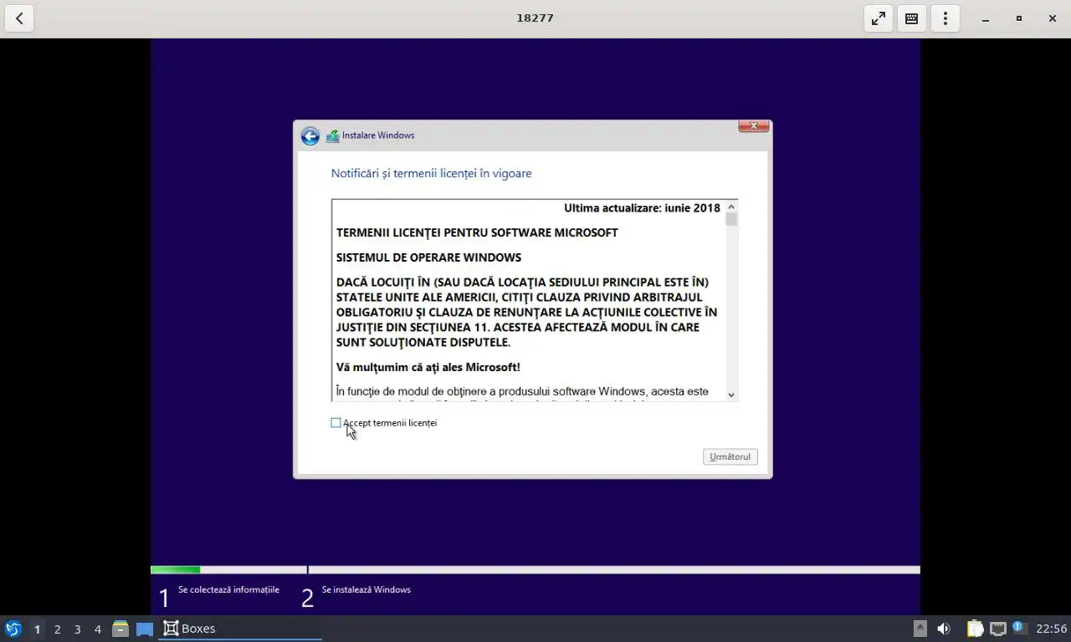Switch to workspace 2

point(57,629)
